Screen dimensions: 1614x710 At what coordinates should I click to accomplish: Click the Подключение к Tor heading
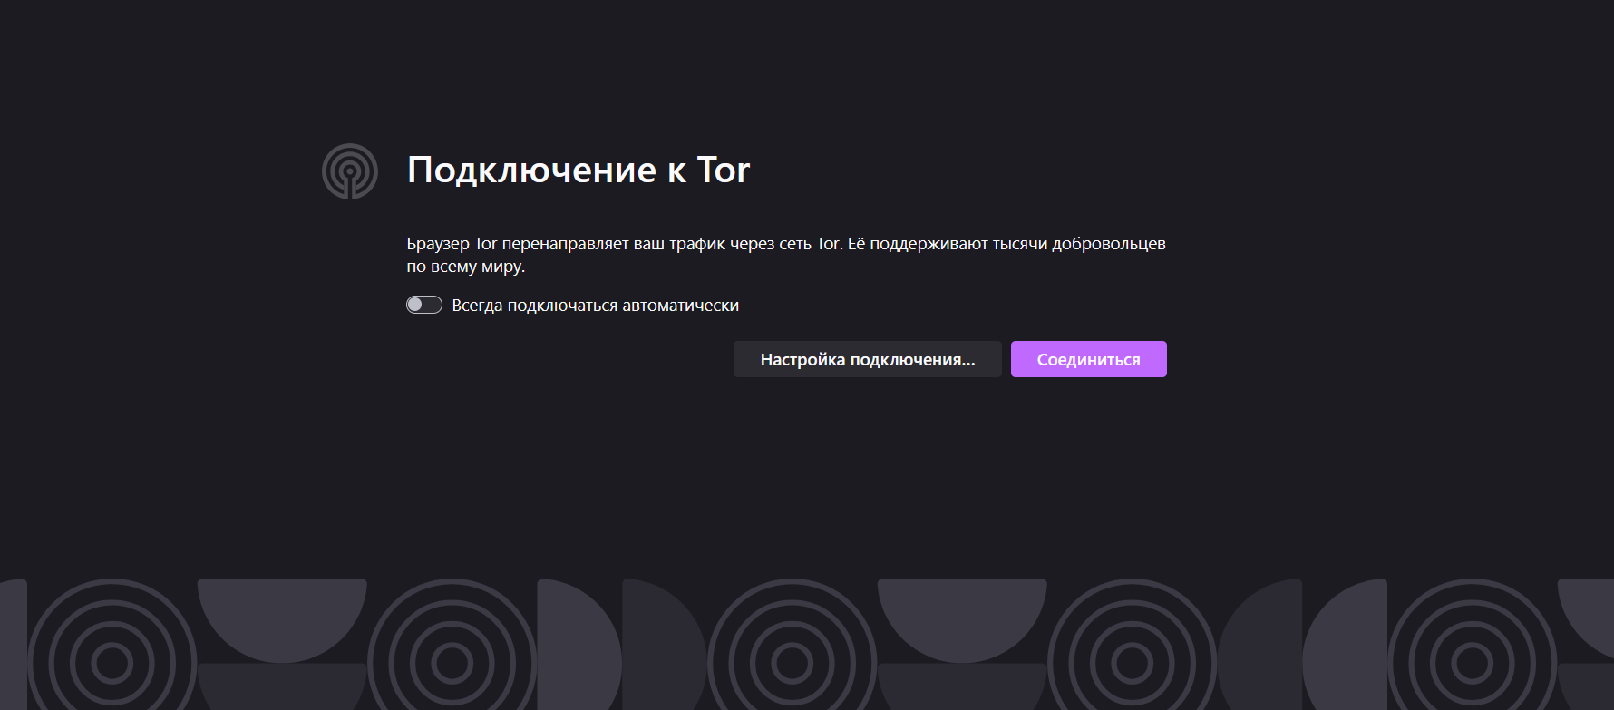coord(579,170)
